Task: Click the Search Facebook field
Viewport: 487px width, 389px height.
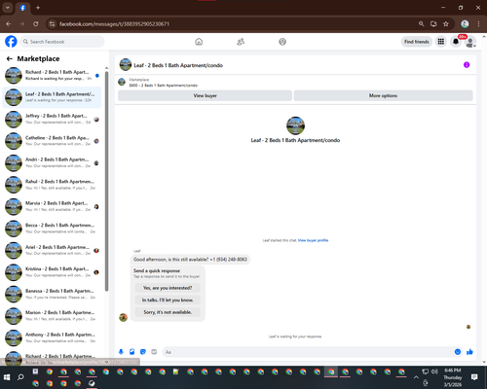Action: click(62, 42)
